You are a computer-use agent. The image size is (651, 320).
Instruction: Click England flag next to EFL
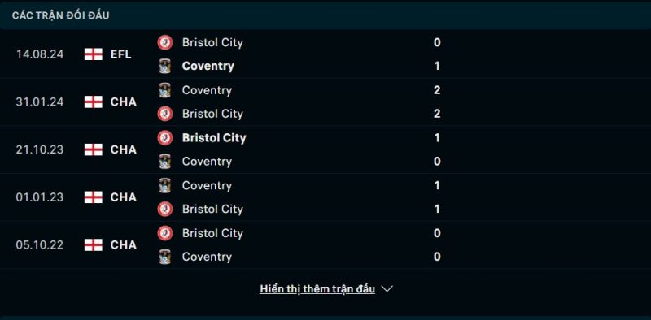94,54
